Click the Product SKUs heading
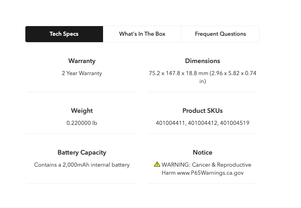301x208 pixels. click(x=202, y=111)
